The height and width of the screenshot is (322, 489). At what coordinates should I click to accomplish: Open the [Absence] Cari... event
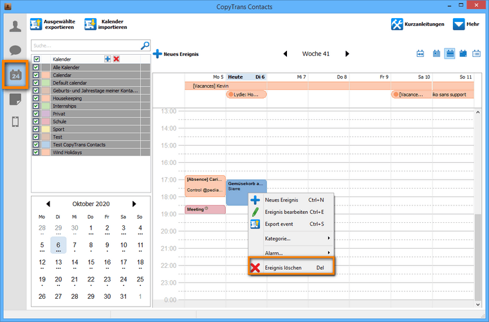[x=205, y=186]
